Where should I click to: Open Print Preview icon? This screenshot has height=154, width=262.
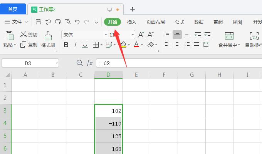(x=67, y=22)
